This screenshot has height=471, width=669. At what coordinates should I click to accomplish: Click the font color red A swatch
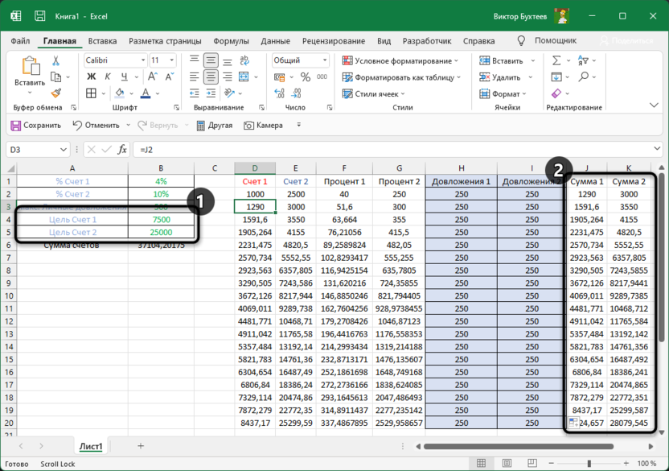(x=145, y=93)
